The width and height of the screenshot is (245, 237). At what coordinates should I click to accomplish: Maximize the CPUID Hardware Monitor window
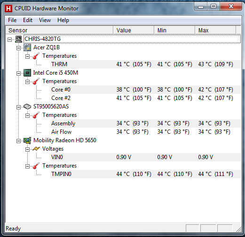point(213,7)
